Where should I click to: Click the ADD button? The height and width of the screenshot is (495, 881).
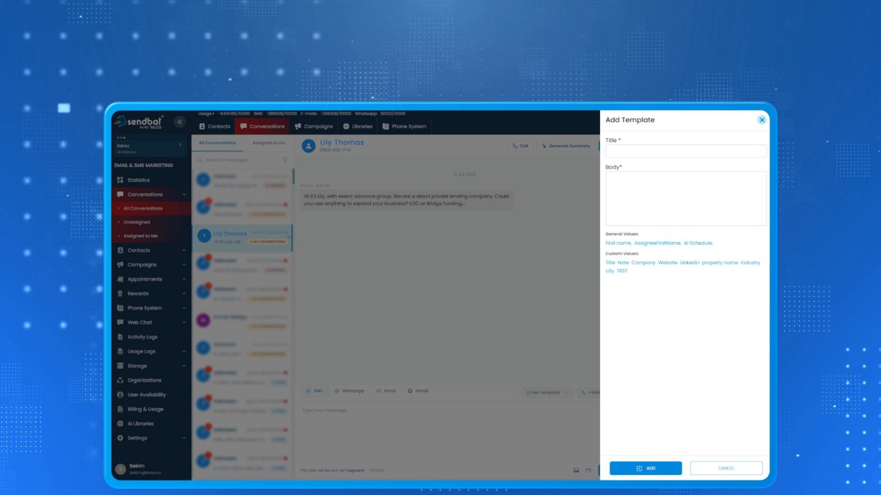[646, 468]
